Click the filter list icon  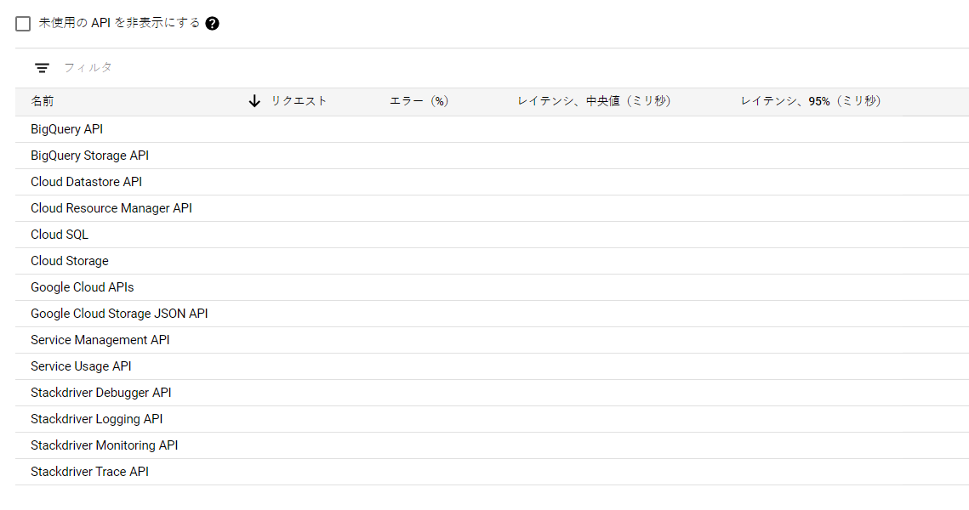click(x=42, y=68)
